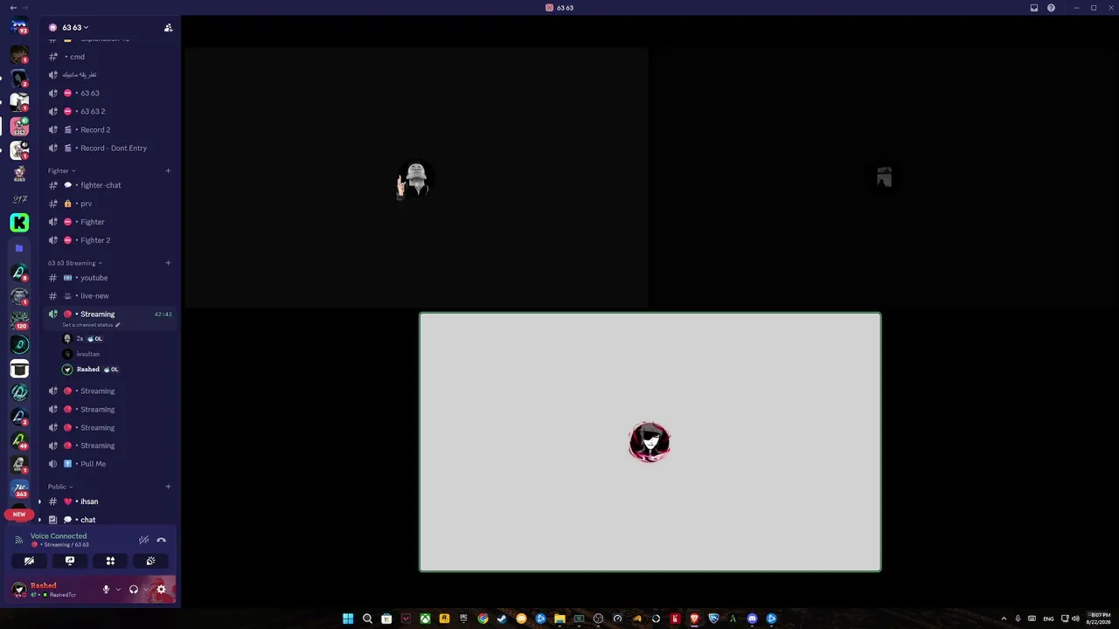Open the server with 263 badge
The height and width of the screenshot is (629, 1119).
19,487
